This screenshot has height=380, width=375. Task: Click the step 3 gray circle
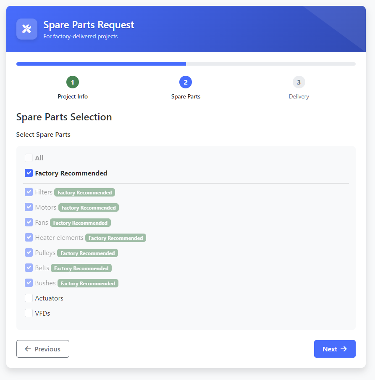click(299, 82)
